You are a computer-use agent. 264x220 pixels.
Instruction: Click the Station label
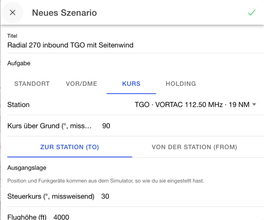pos(18,105)
